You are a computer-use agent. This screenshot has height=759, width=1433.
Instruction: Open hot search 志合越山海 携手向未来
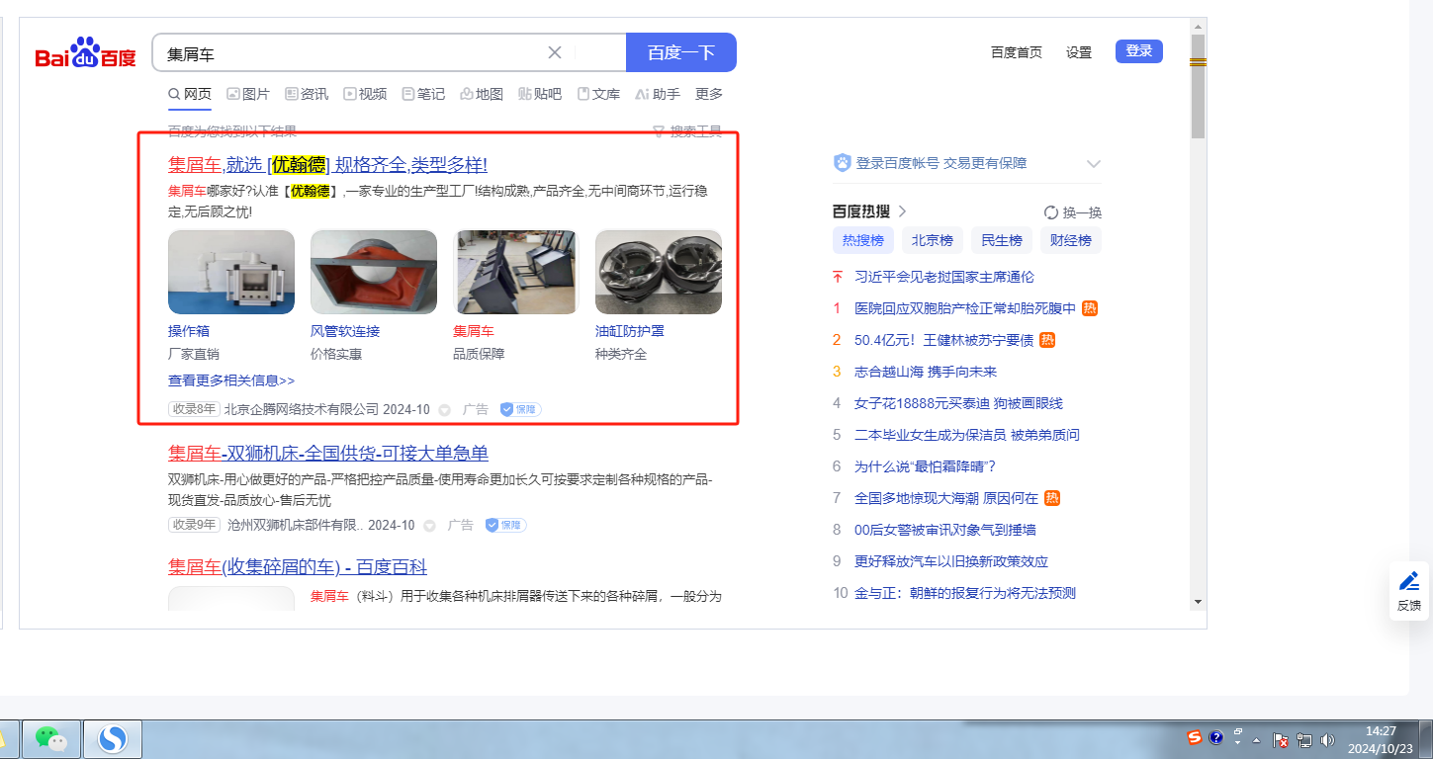[x=926, y=372]
